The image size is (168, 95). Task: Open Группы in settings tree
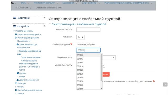tap(23, 73)
